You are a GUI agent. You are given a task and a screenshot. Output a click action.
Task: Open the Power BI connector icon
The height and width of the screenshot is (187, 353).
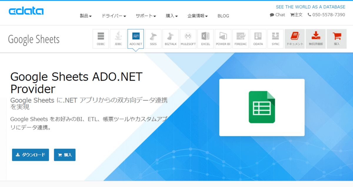(223, 39)
